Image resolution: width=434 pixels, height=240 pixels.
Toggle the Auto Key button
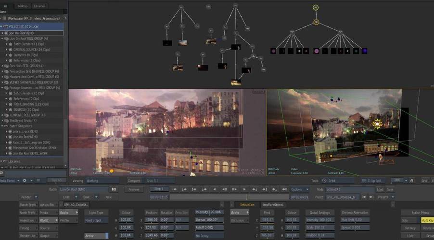coord(427,220)
